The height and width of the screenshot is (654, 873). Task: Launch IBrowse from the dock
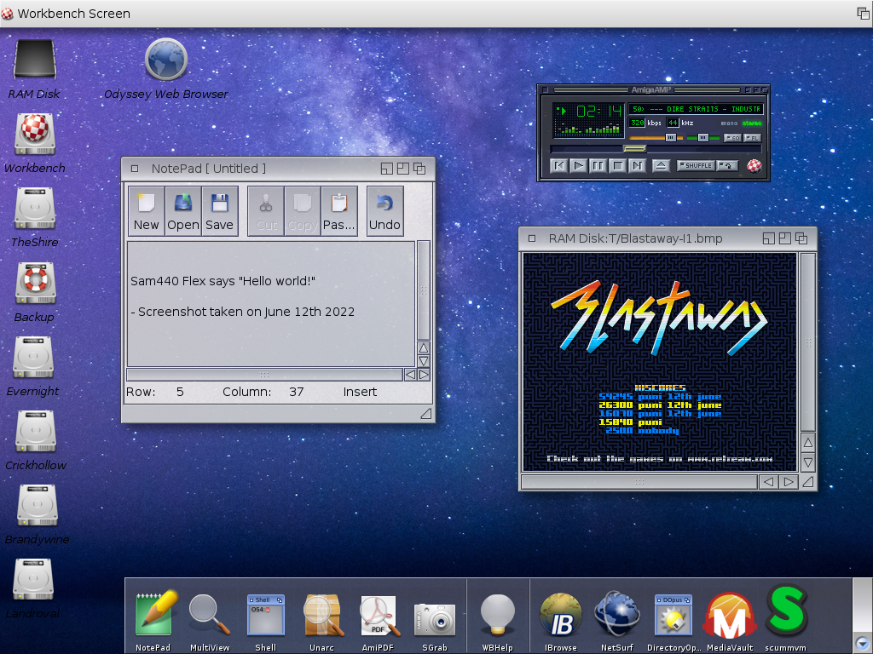pos(561,615)
